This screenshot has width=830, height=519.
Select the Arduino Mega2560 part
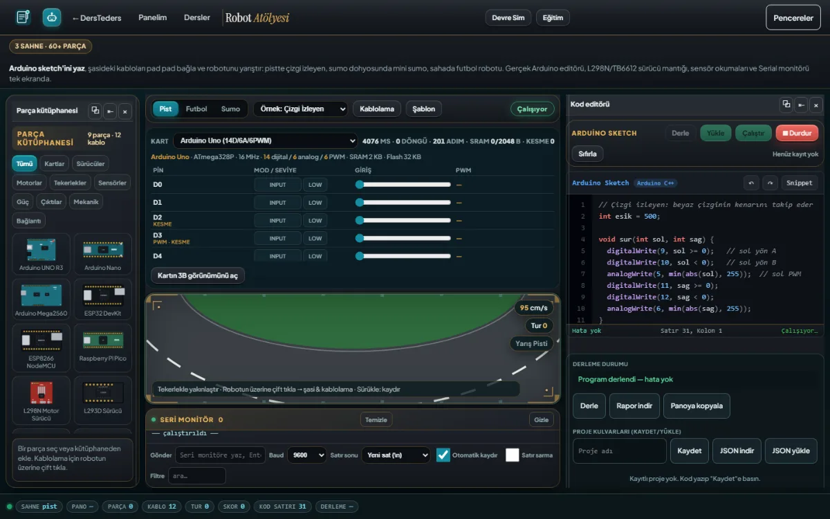coord(41,300)
